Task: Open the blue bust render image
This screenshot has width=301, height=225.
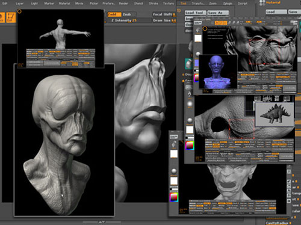Action: 218,72
